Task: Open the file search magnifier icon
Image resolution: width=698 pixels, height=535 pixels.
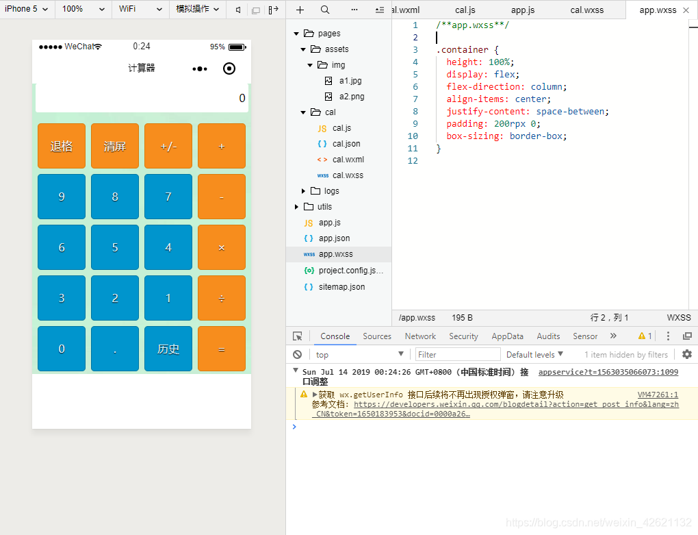Action: click(x=326, y=10)
